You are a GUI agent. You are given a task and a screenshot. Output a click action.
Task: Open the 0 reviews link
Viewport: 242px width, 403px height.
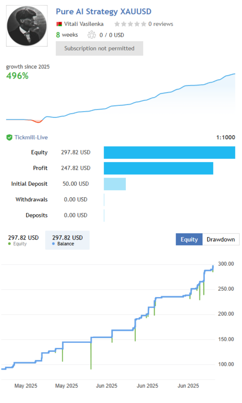[161, 24]
